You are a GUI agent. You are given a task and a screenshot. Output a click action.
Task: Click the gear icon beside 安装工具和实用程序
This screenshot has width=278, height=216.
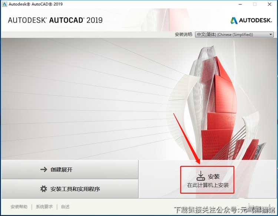44,189
